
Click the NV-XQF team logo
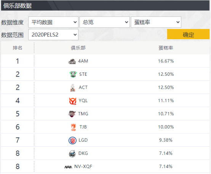click(x=68, y=167)
